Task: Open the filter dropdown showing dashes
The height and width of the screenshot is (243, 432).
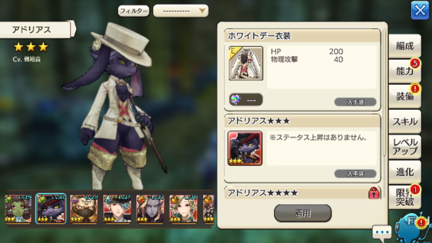Action: click(181, 11)
